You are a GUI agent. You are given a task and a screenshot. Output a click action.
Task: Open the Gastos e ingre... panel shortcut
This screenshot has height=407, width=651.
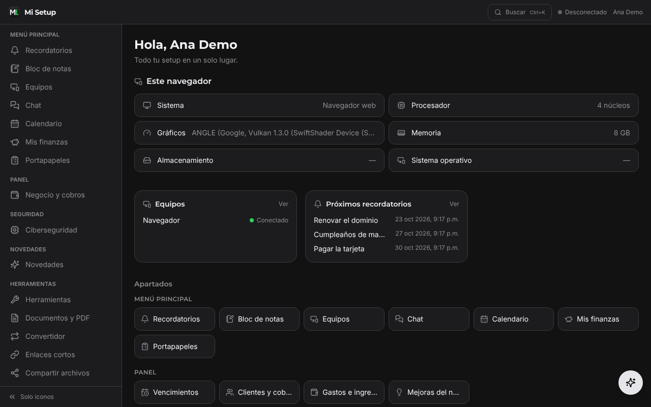click(x=344, y=392)
